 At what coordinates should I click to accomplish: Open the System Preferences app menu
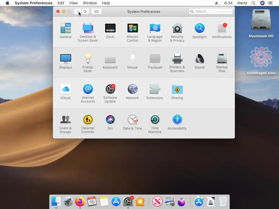point(34,3)
